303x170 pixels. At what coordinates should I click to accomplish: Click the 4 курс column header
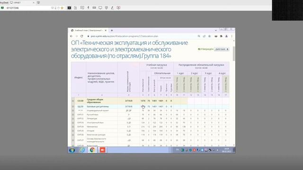click(x=222, y=73)
